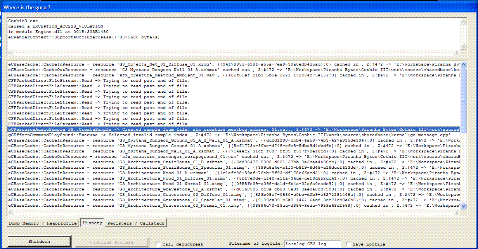Select the gCEffectCommandPlaySound::Execute invalid sample line
478x249 pixels.
(x=234, y=135)
